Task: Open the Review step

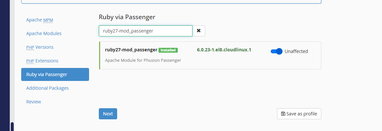Action: (34, 102)
